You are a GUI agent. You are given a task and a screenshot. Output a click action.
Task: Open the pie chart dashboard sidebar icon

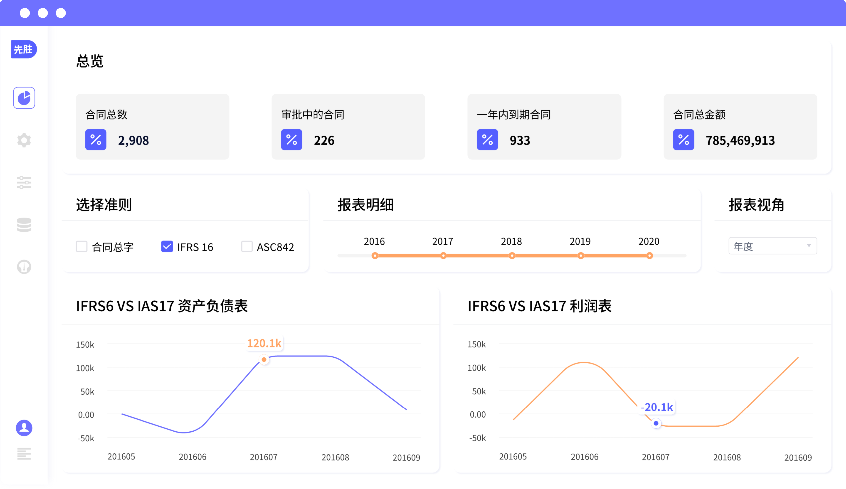pos(24,98)
